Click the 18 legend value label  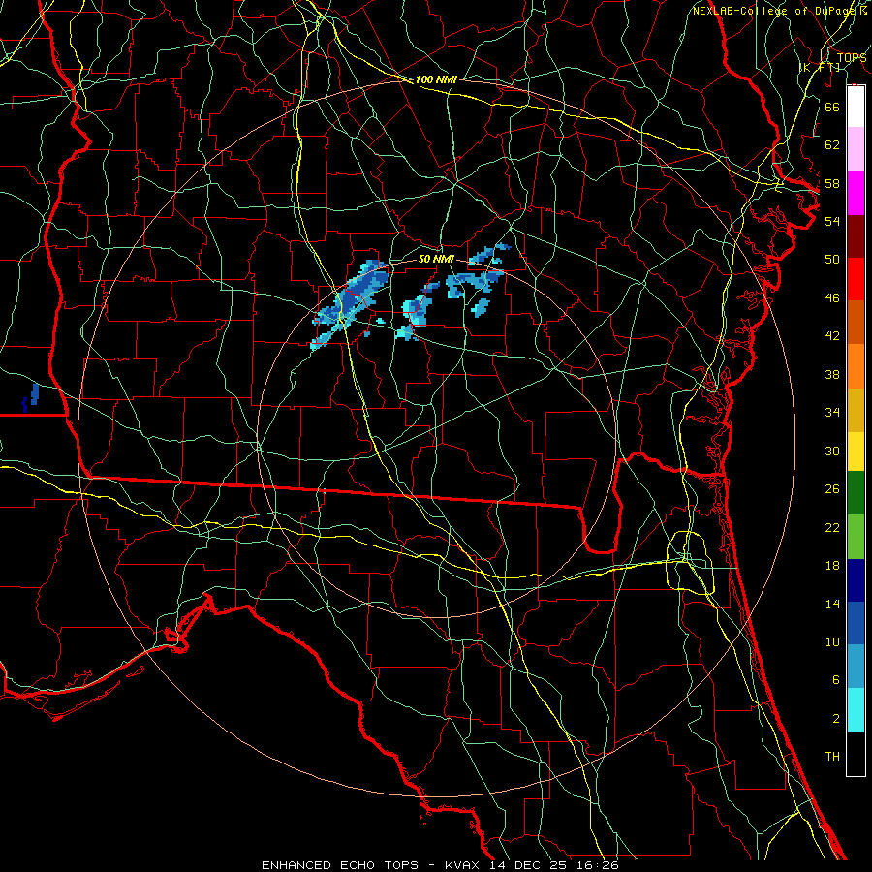[x=832, y=566]
